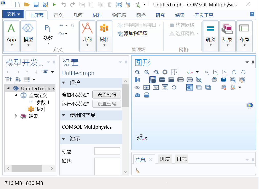Click the 设置密码 button for edit protection
The height and width of the screenshot is (189, 259).
pyautogui.click(x=107, y=95)
